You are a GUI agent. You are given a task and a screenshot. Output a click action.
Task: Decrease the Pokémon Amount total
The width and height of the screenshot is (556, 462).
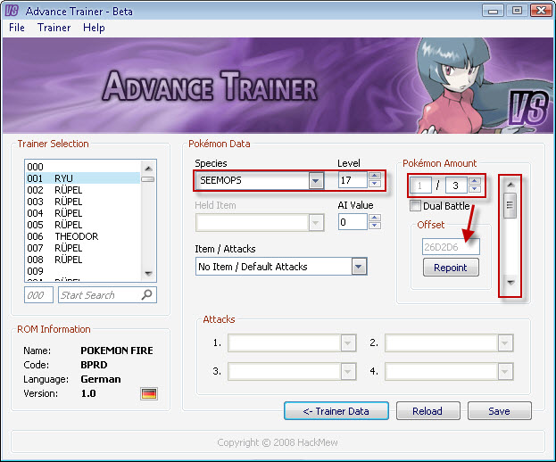tap(475, 189)
